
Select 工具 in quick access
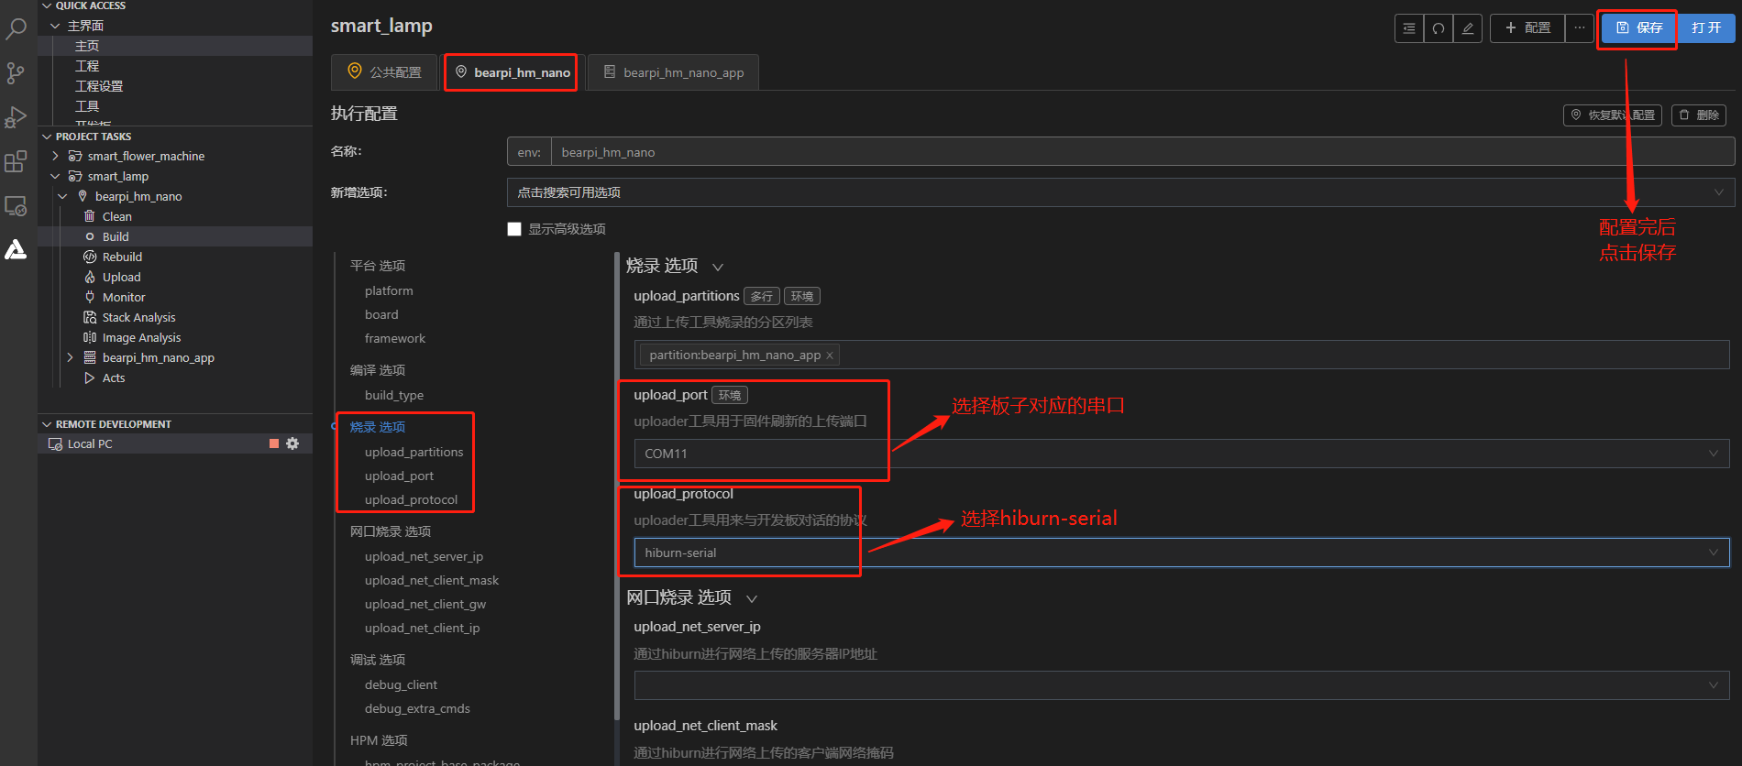point(87,106)
